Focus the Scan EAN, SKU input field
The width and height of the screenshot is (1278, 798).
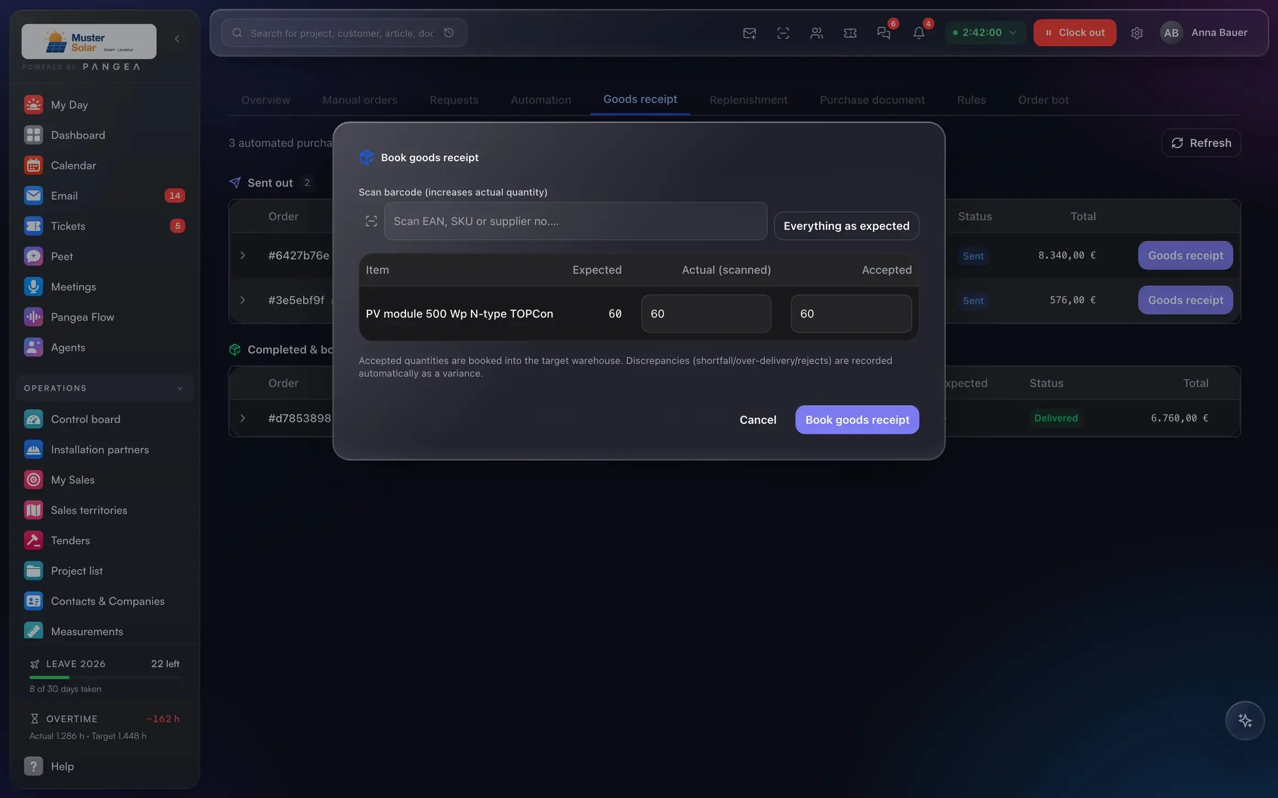click(x=575, y=221)
